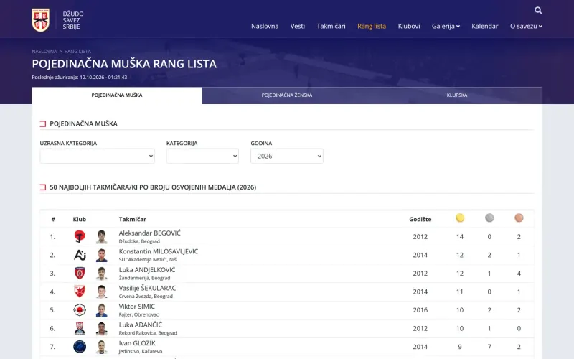View Ivan Glozik's photo thumbnail
The image size is (574, 359).
coord(101,347)
